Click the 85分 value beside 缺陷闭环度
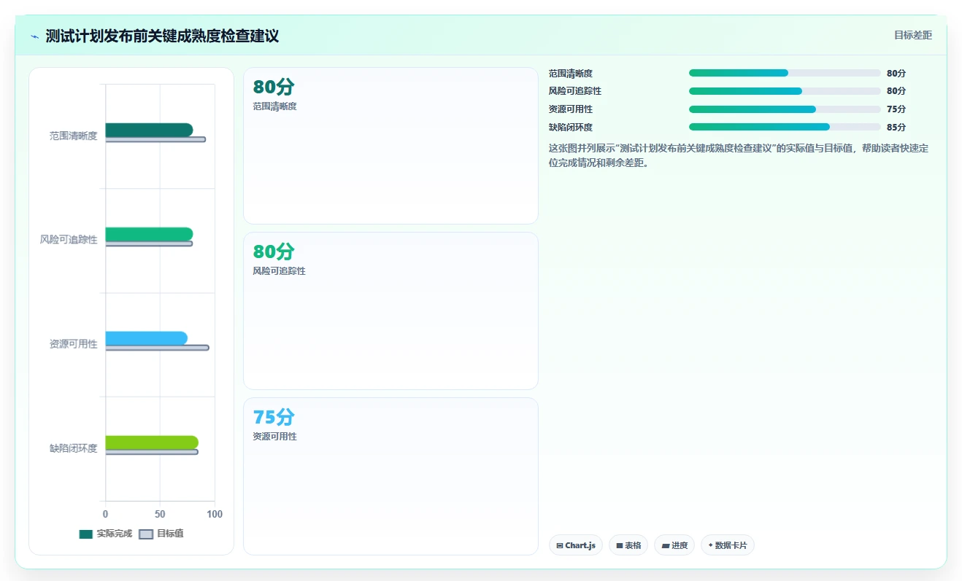The width and height of the screenshot is (962, 581). [x=896, y=128]
